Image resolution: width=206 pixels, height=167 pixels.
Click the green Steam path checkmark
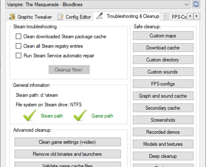coord(30,115)
